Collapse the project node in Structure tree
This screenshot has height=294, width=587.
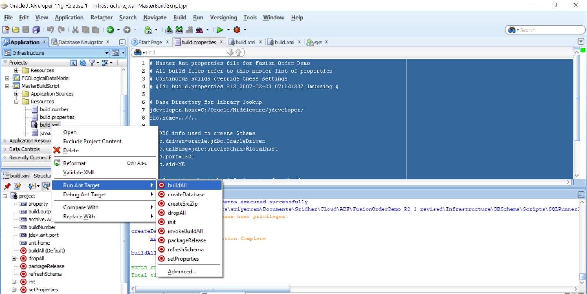[x=5, y=196]
